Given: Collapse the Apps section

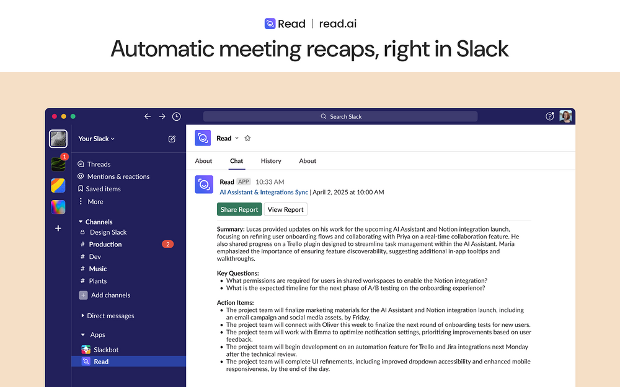Looking at the screenshot, I should [x=82, y=334].
